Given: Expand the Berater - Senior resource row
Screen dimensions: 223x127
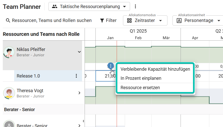Looking at the screenshot, I should pos(79,125).
